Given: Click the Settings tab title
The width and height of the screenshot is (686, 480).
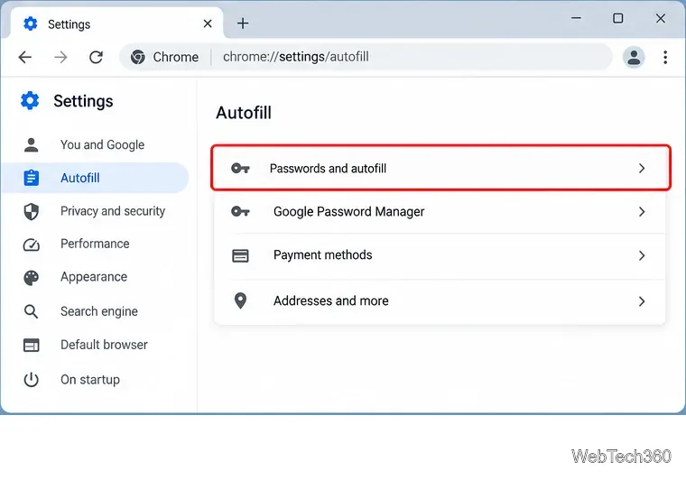Looking at the screenshot, I should (x=70, y=24).
